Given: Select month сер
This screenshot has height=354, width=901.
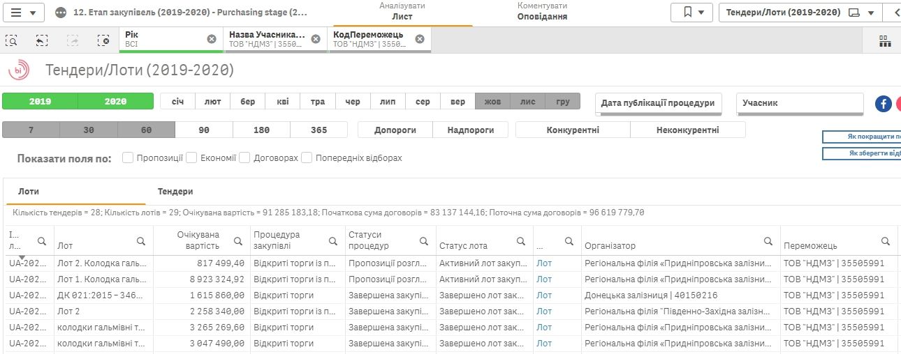Looking at the screenshot, I should tap(423, 102).
